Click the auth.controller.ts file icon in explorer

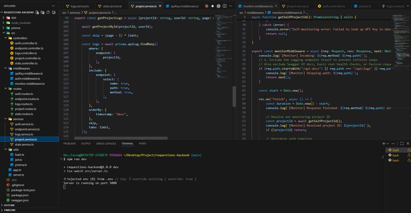tap(12, 43)
